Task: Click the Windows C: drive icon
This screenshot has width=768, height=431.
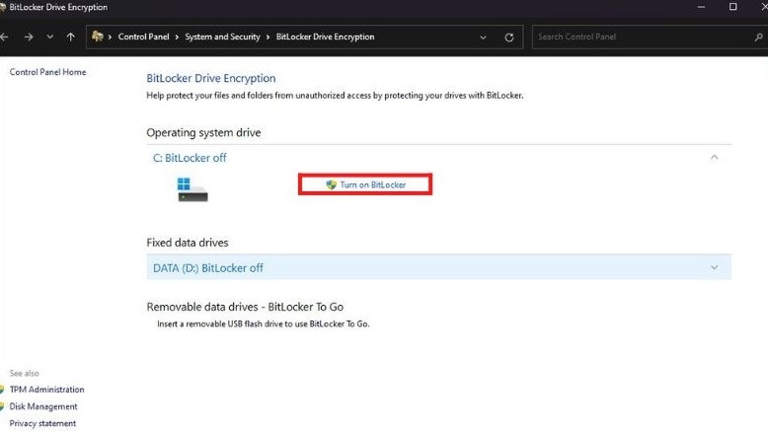Action: tap(192, 189)
